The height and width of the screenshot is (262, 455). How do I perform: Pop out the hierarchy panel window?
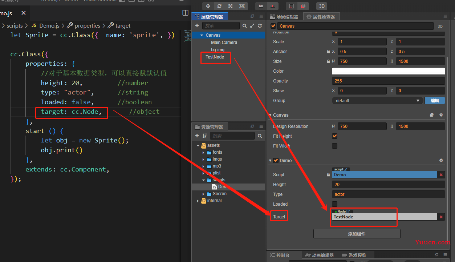[252, 16]
